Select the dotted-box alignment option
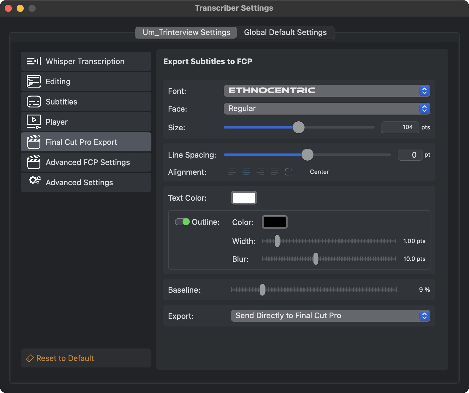This screenshot has width=469, height=393. (289, 172)
